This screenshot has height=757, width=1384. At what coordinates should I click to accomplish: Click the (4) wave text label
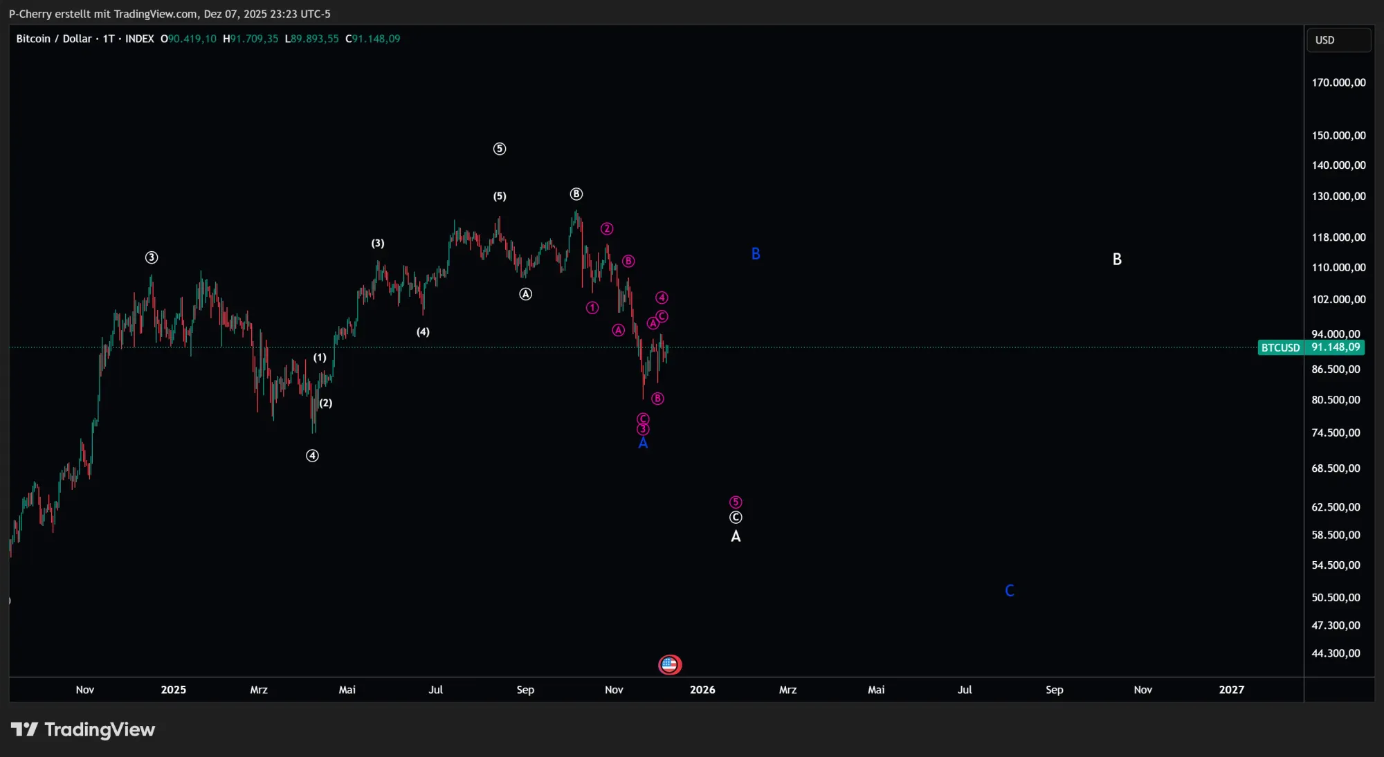tap(422, 332)
